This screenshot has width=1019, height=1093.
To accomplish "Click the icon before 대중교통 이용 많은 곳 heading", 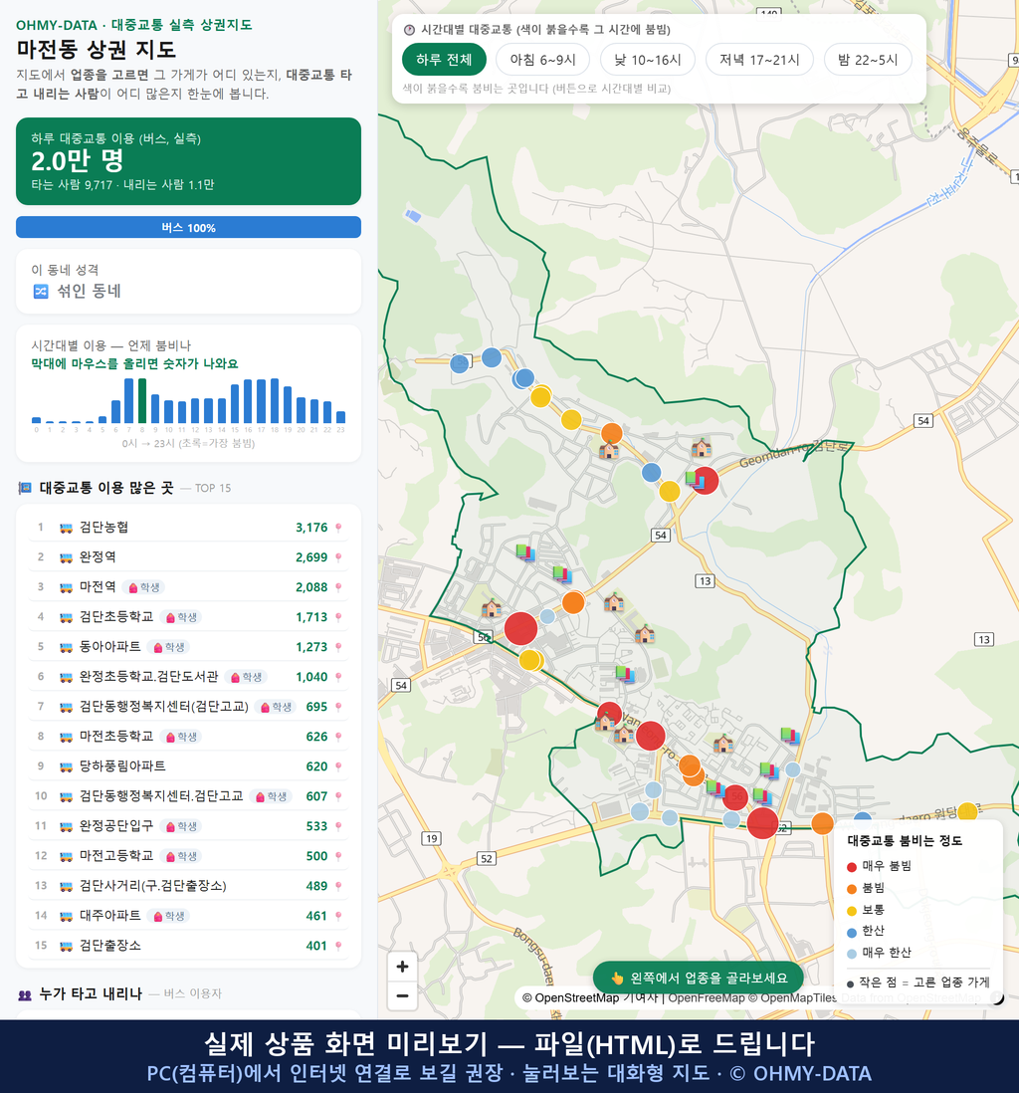I will 25,488.
